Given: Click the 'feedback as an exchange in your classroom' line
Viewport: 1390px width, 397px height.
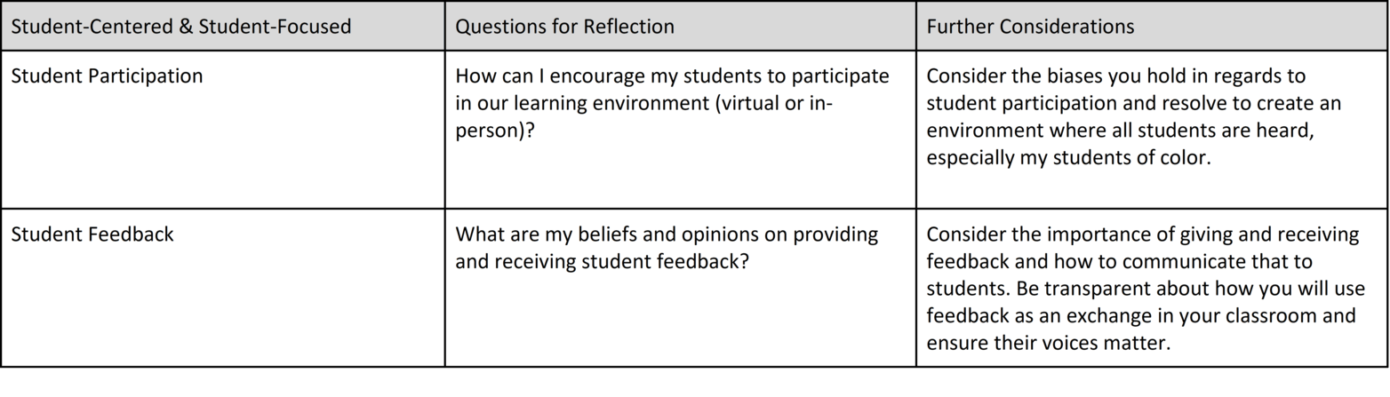Looking at the screenshot, I should 1140,316.
